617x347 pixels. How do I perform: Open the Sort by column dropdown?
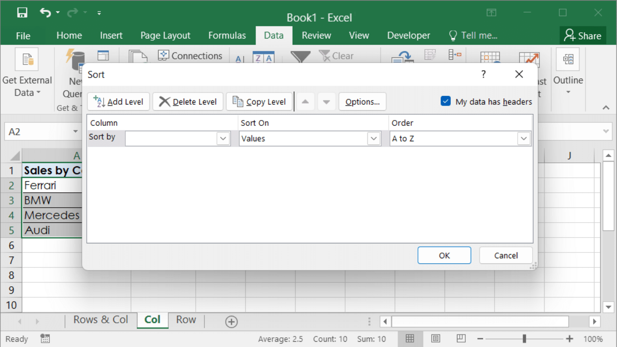pyautogui.click(x=223, y=139)
